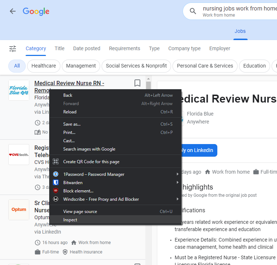Open the Company type filter tab
The width and height of the screenshot is (277, 265).
(x=184, y=48)
